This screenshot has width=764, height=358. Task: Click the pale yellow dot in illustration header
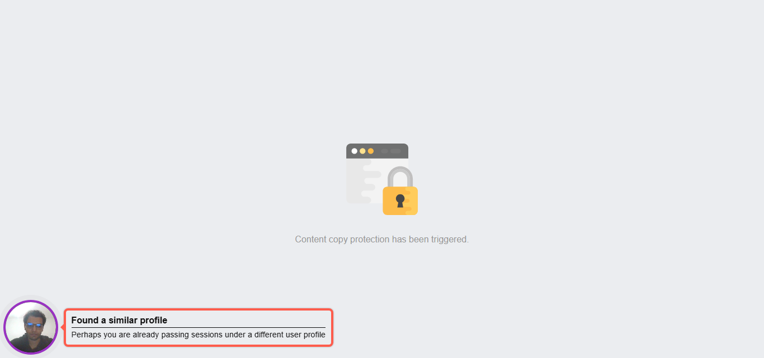point(362,151)
